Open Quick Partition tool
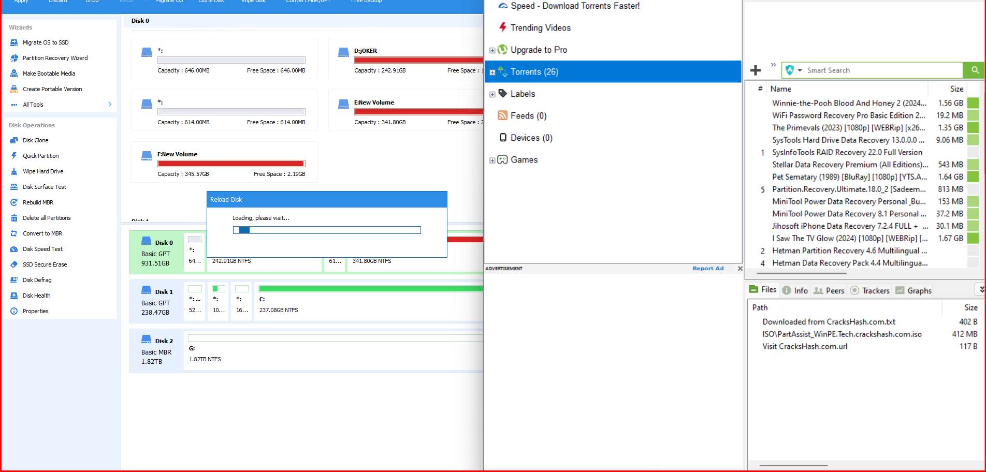The image size is (986, 472). coord(40,156)
